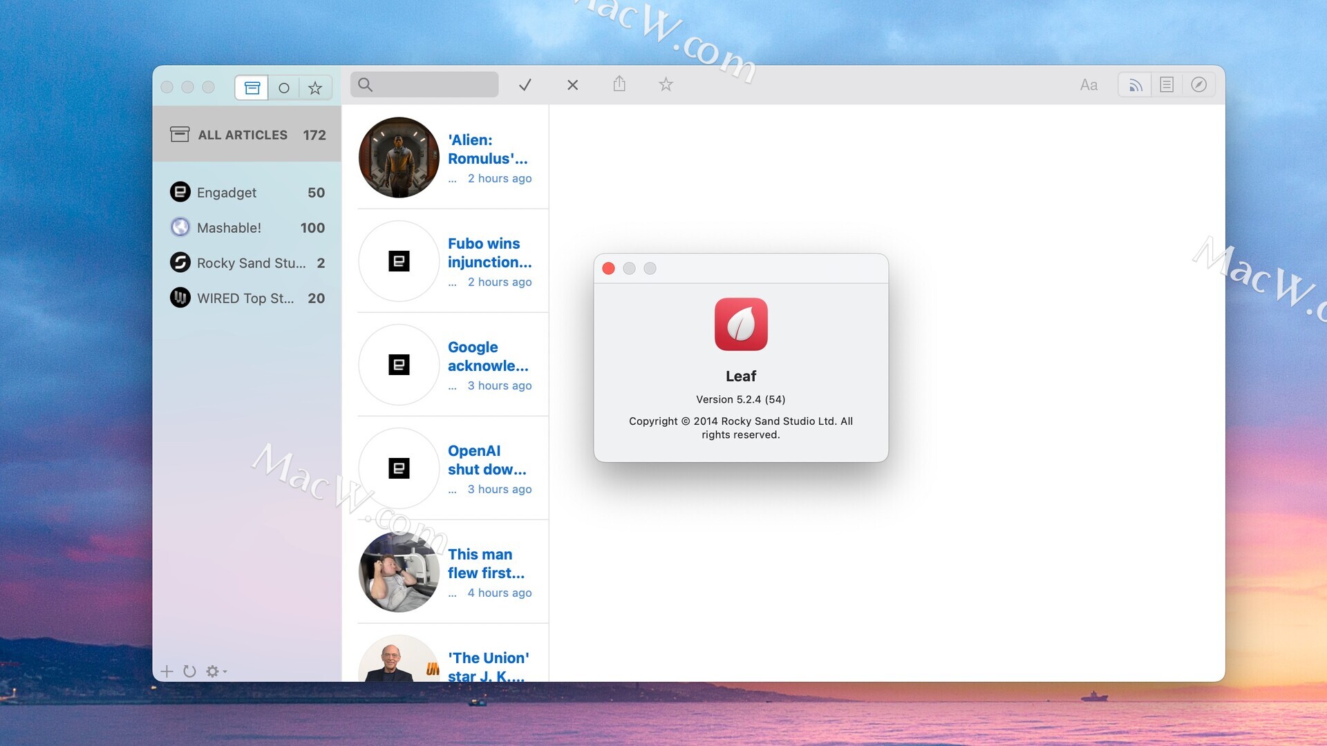This screenshot has width=1327, height=746.
Task: Open the Aa font settings
Action: [1089, 85]
